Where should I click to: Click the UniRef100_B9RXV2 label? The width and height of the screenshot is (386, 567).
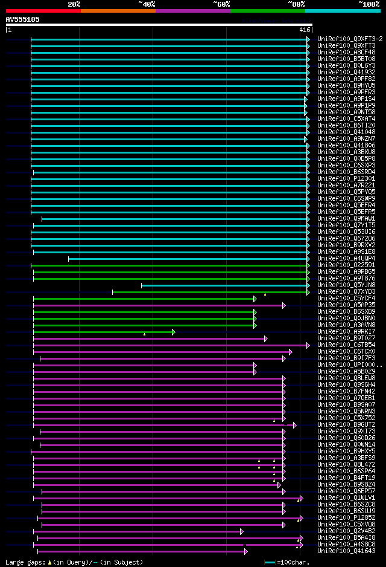pyautogui.click(x=346, y=245)
